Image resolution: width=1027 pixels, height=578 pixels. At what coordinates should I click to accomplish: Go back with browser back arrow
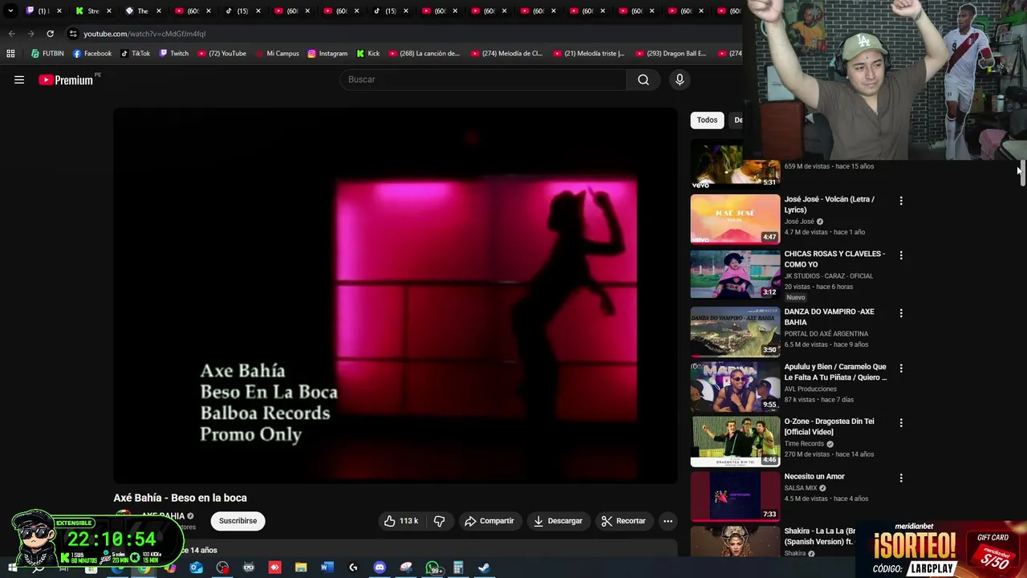coord(11,34)
